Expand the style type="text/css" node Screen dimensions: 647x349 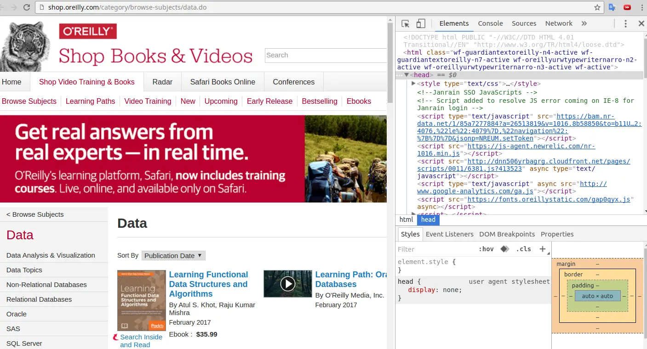(413, 84)
